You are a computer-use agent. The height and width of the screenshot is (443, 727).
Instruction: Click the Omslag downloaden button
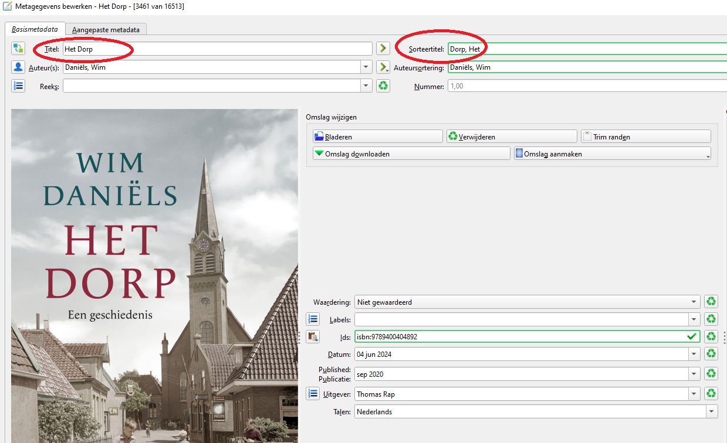[411, 154]
